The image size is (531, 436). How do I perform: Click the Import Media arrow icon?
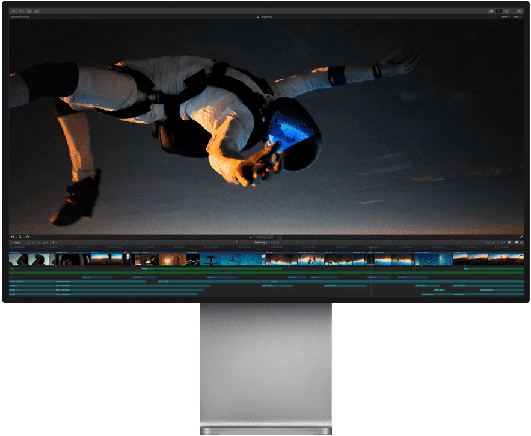14,11
